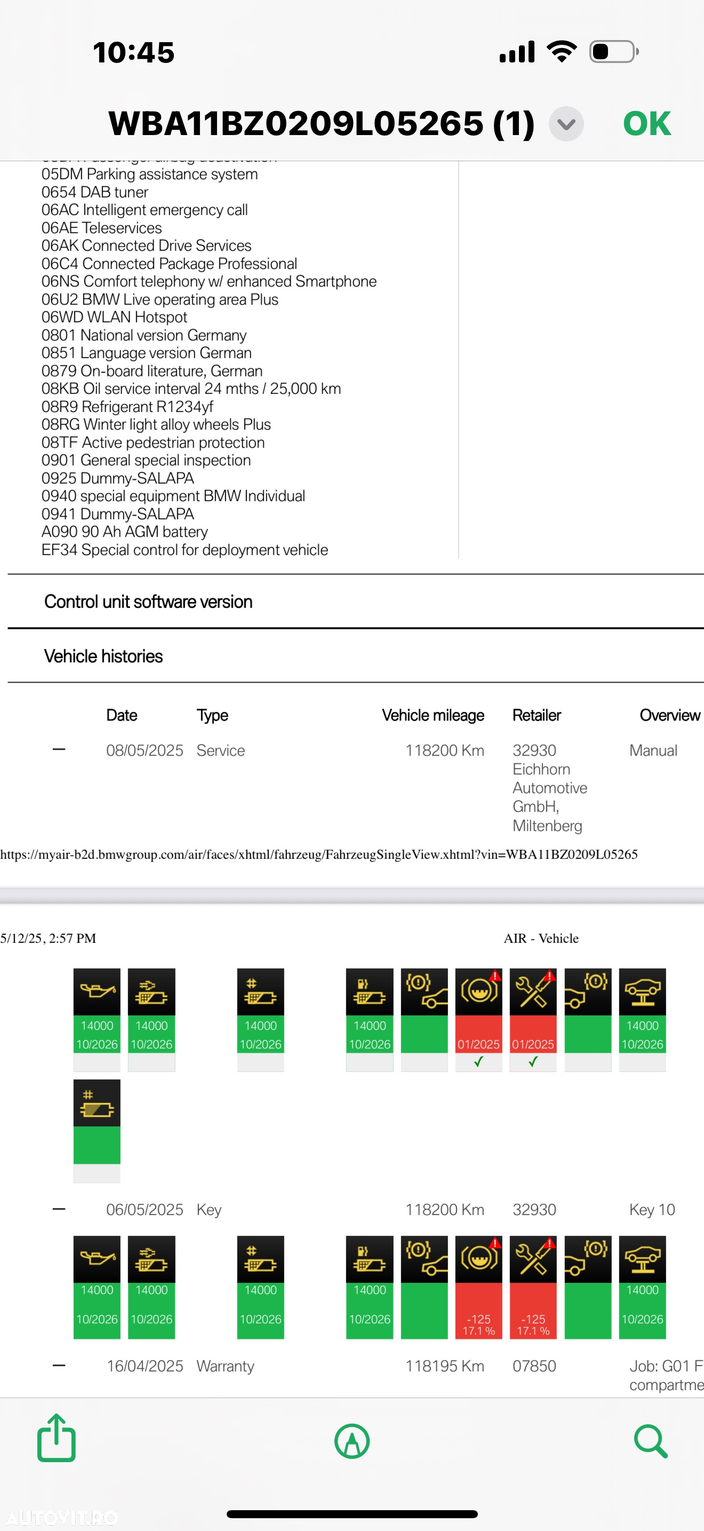
Task: Select the Key 10 overview entry
Action: pos(652,1210)
